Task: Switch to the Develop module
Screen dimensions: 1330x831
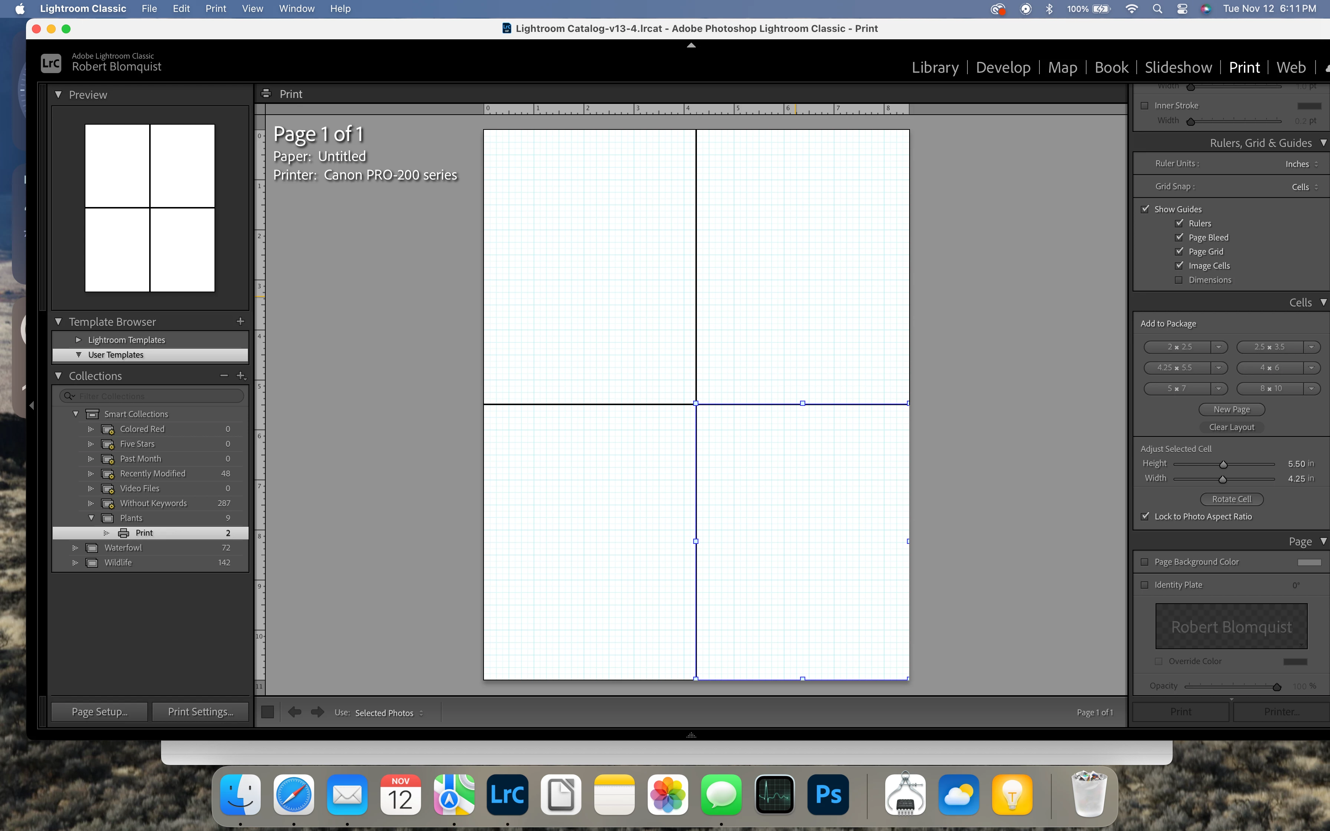Action: (x=1003, y=68)
